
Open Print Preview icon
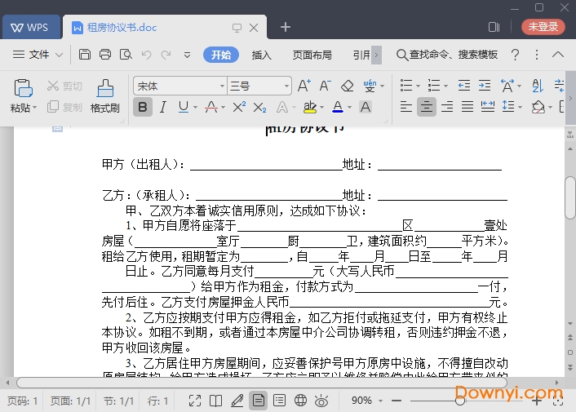click(126, 55)
